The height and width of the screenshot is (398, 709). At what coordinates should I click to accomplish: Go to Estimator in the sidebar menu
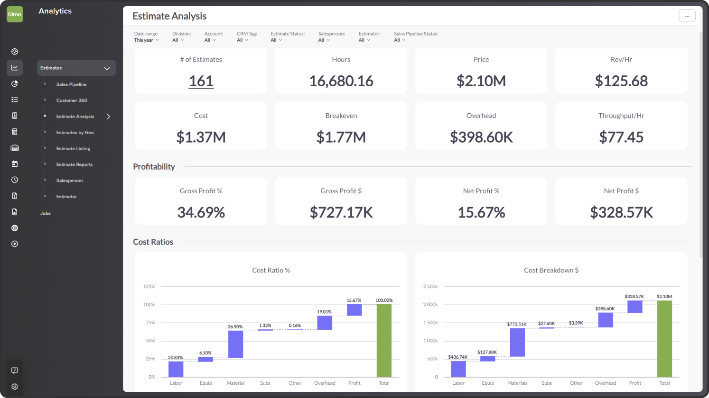point(66,197)
